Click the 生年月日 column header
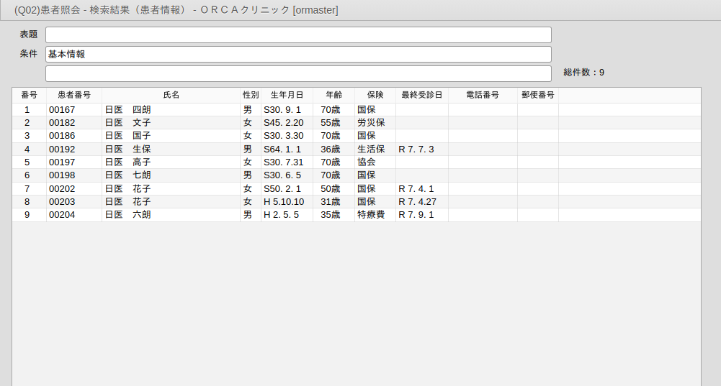This screenshot has width=721, height=386. [287, 95]
